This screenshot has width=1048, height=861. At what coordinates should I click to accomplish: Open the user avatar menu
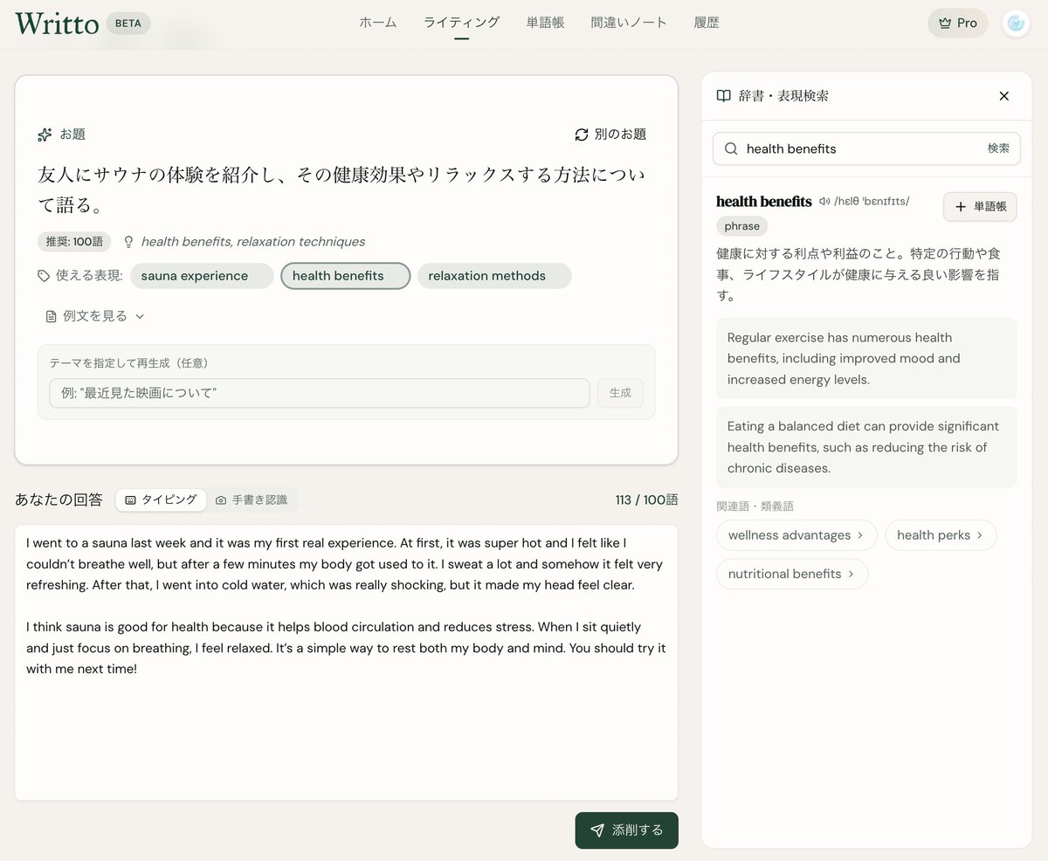point(1016,24)
